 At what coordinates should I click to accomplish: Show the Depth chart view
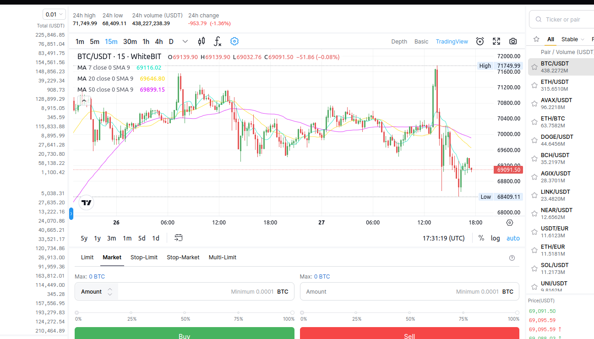click(x=399, y=41)
